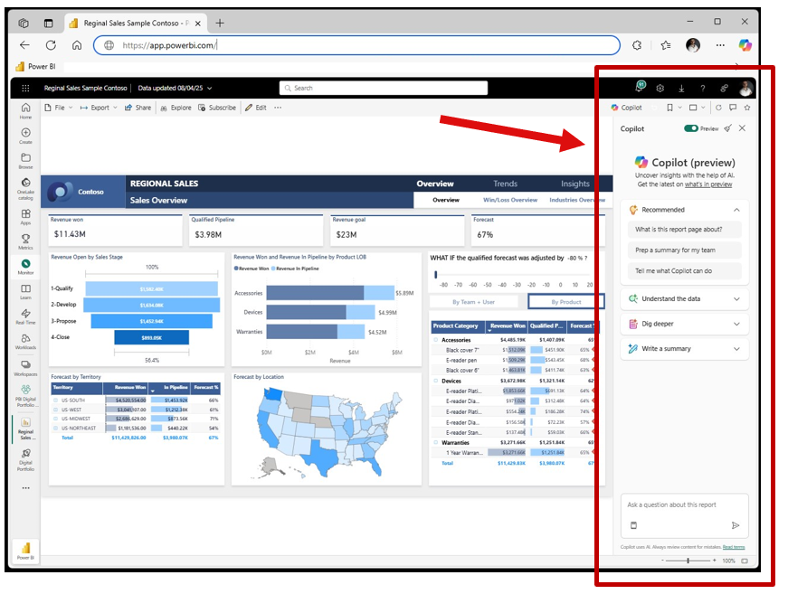This screenshot has width=788, height=594.
Task: Select the Reginal Sales Sample Contoso browser tab
Action: [x=136, y=24]
